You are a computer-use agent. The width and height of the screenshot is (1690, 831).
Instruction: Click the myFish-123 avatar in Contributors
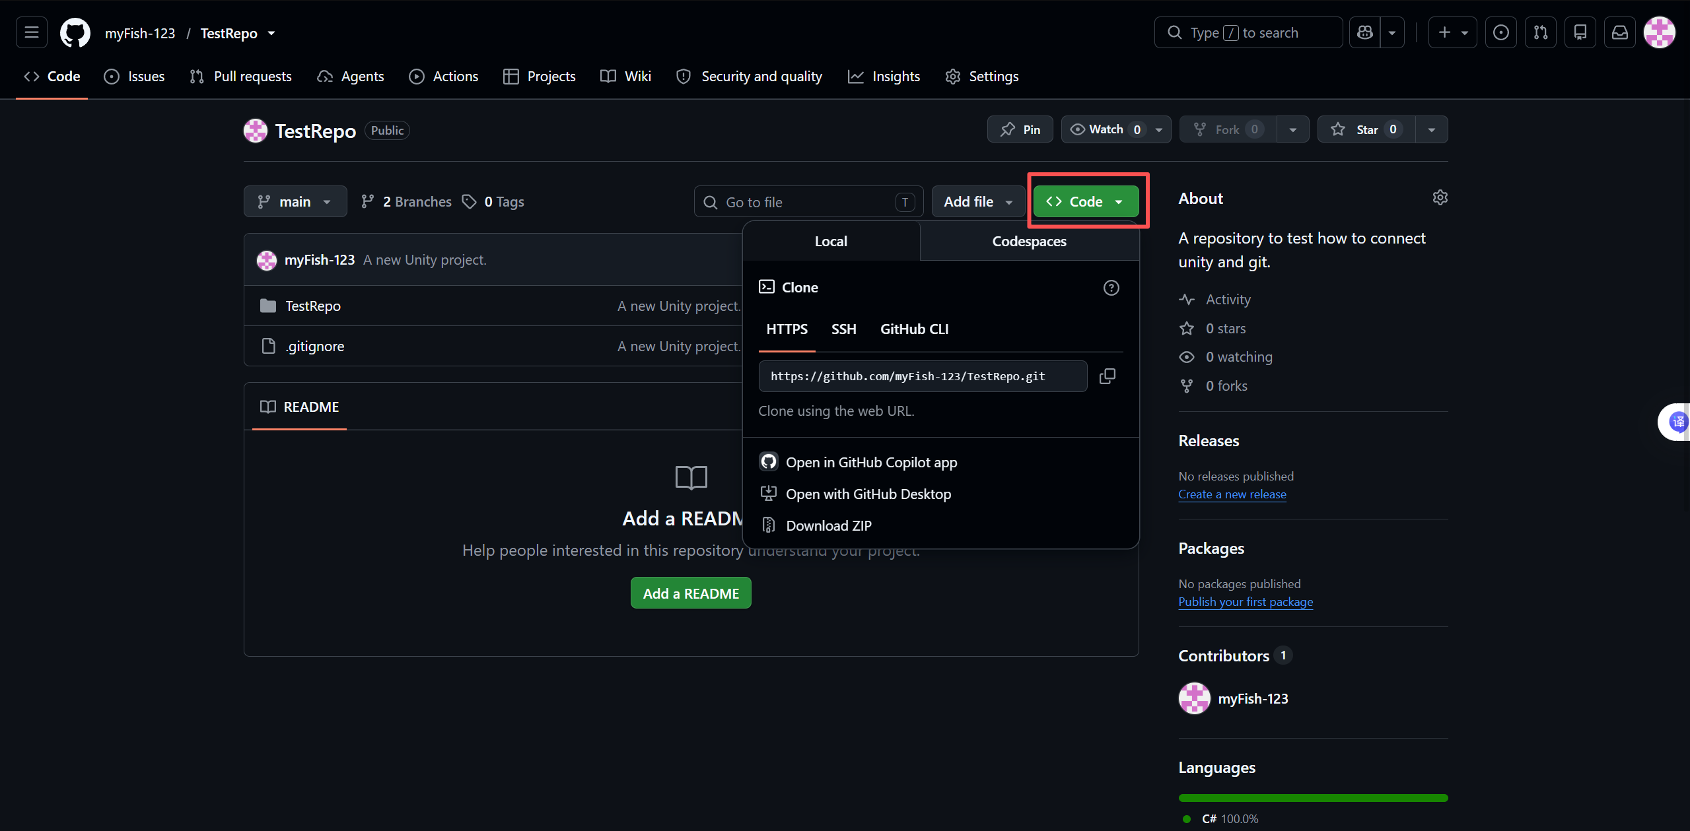point(1194,698)
